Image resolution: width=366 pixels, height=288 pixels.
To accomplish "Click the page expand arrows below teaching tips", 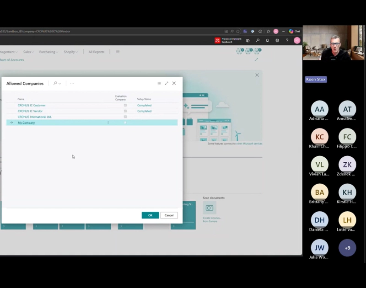I will [256, 60].
